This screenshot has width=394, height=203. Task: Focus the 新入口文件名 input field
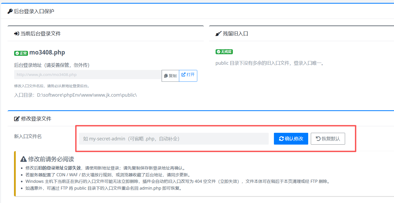(x=174, y=139)
